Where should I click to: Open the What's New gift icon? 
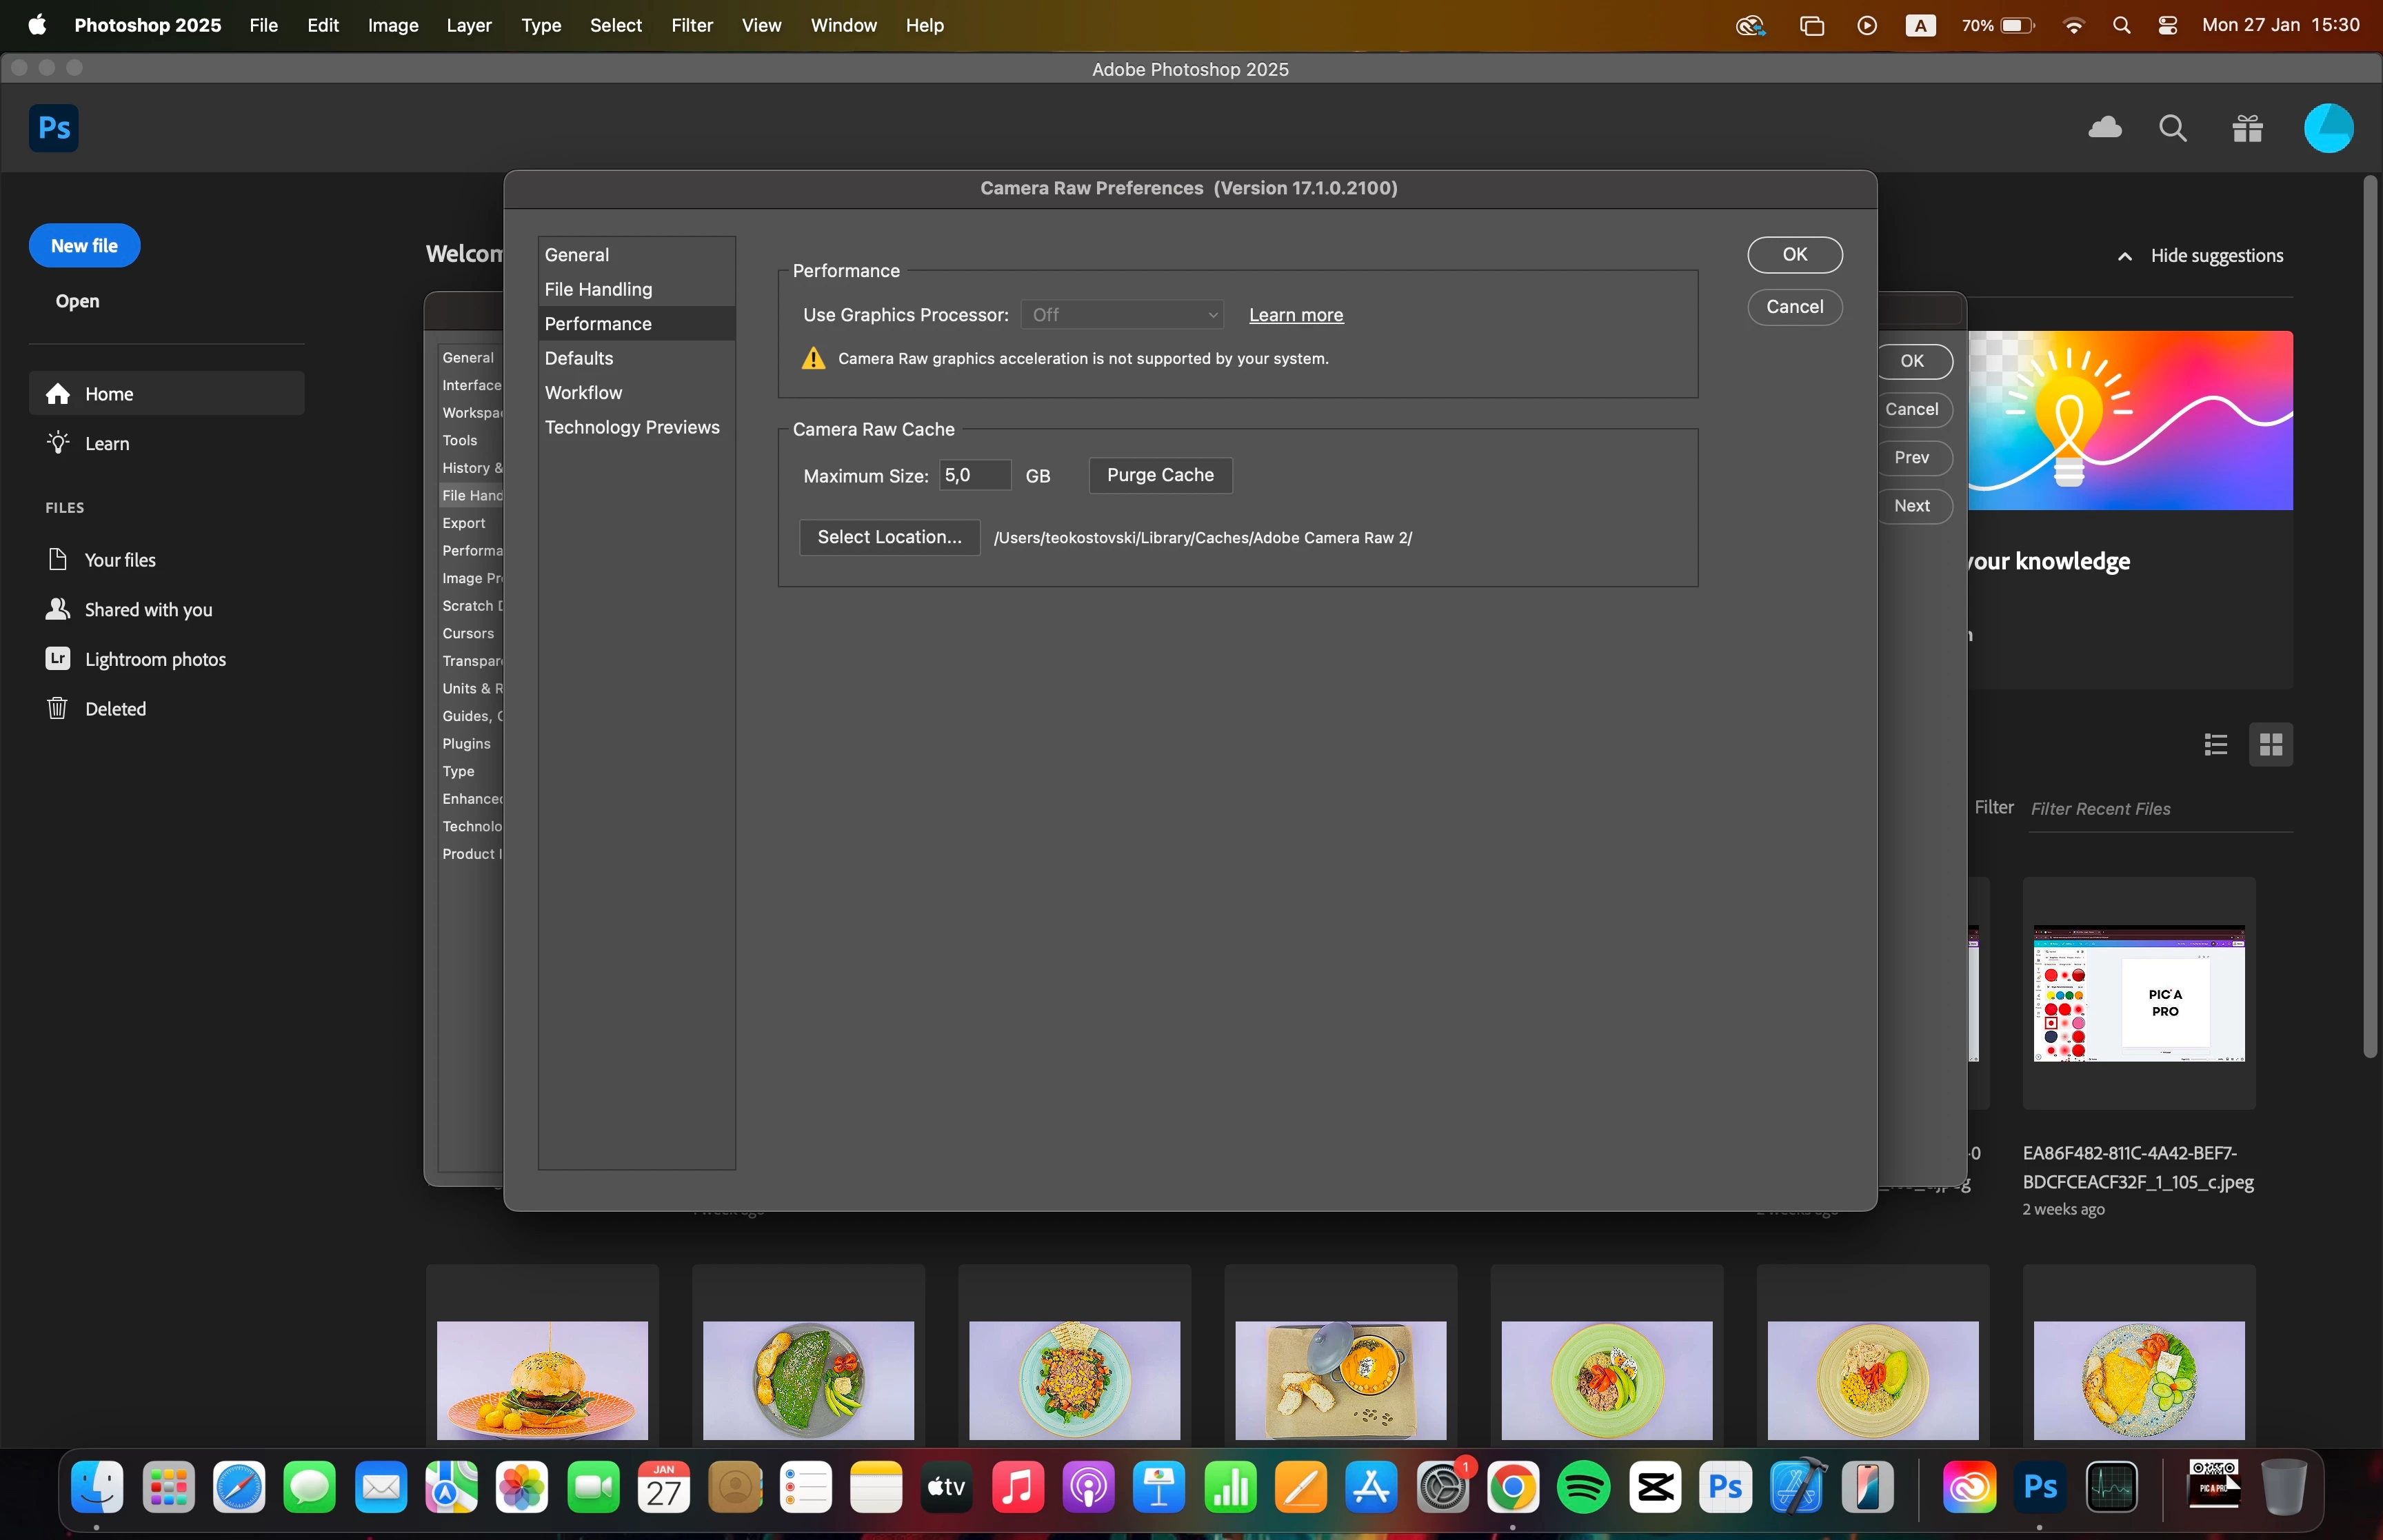click(2247, 128)
